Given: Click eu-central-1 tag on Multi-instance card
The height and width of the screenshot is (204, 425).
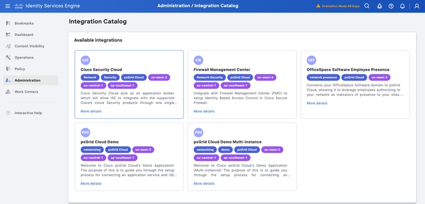Looking at the screenshot, I should (x=207, y=158).
